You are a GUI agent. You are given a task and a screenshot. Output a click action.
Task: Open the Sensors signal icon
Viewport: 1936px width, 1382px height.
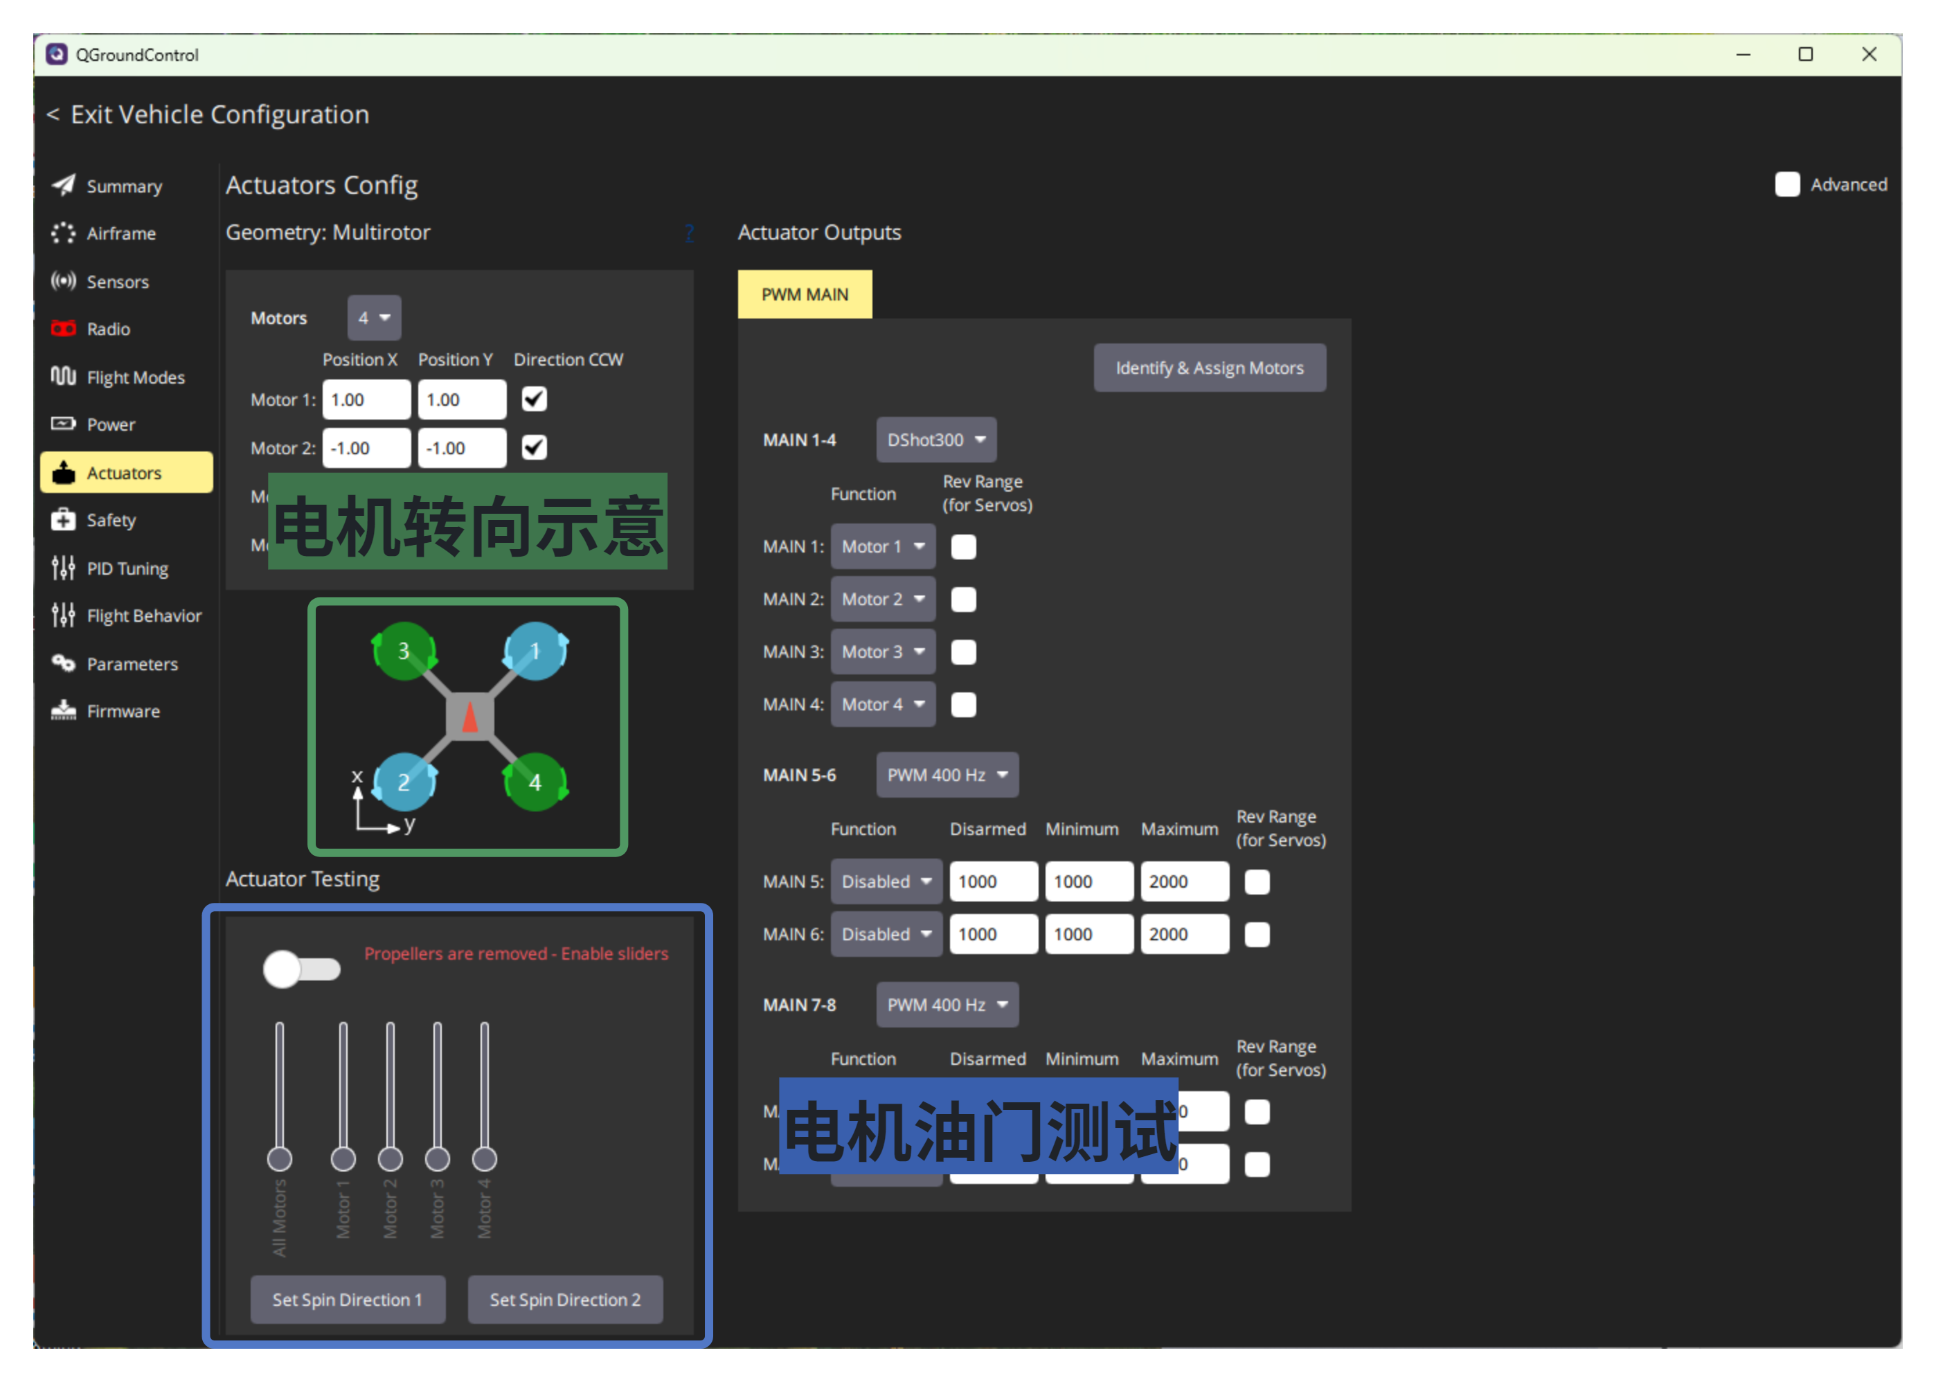pos(63,281)
